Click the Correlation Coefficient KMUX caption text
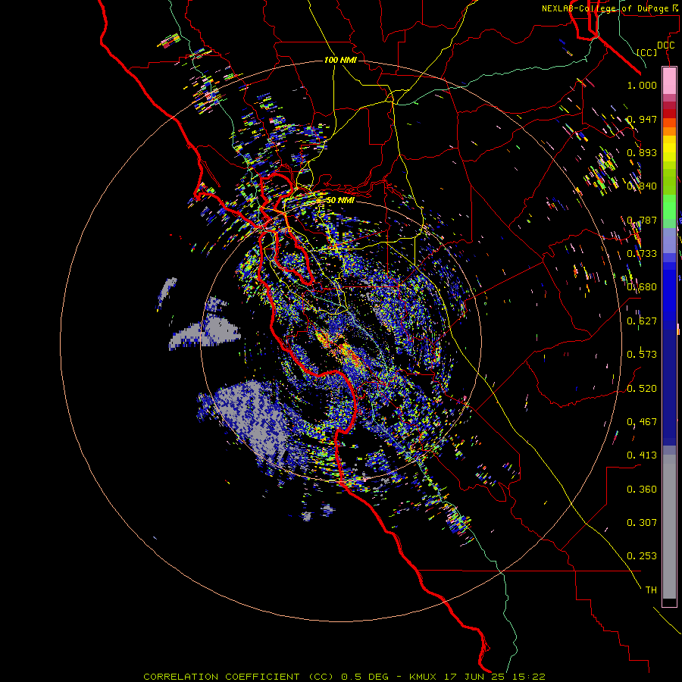This screenshot has height=682, width=682. coord(344,677)
